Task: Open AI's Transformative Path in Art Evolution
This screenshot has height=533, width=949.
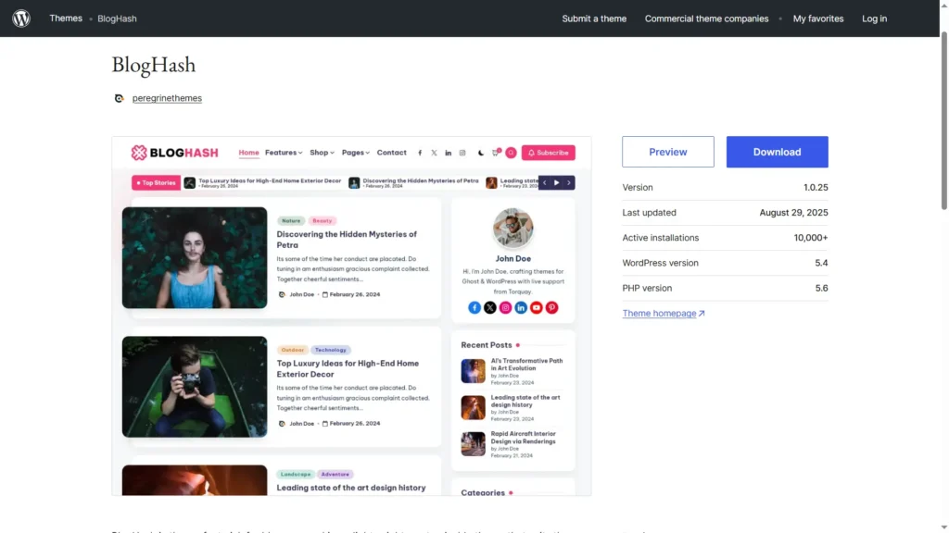Action: tap(526, 365)
